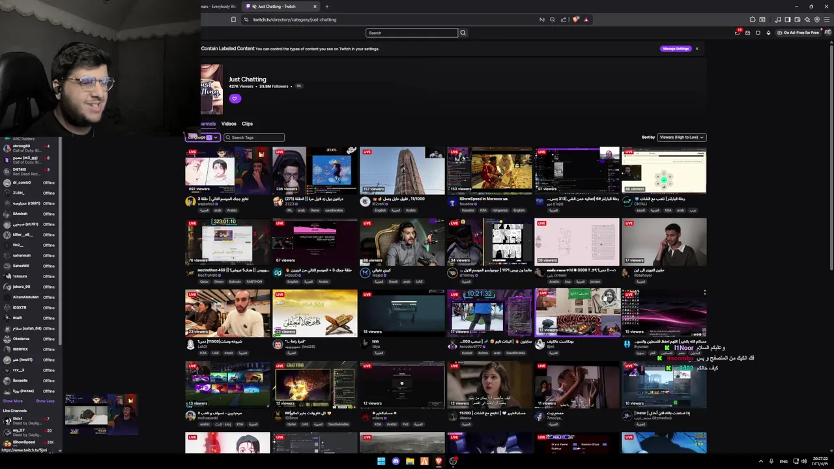Open new browser tab with plus icon
The image size is (834, 469).
pos(327,7)
